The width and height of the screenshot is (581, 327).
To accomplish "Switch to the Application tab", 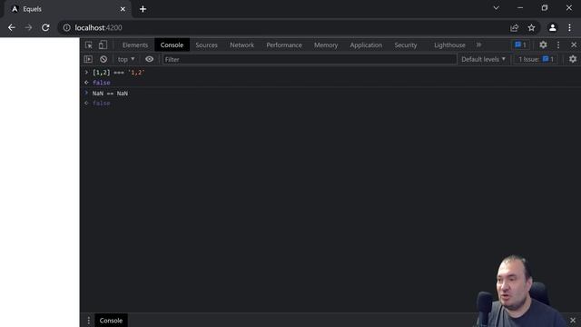I will click(366, 45).
